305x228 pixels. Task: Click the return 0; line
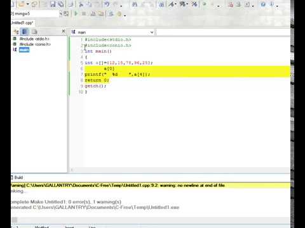[97, 80]
